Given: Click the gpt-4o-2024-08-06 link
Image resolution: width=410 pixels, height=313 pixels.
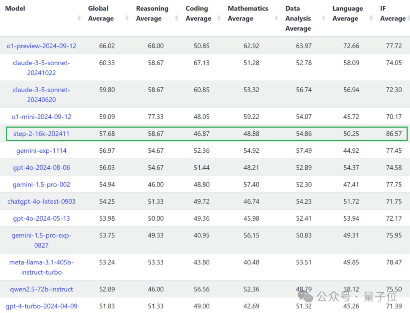Looking at the screenshot, I should (41, 168).
